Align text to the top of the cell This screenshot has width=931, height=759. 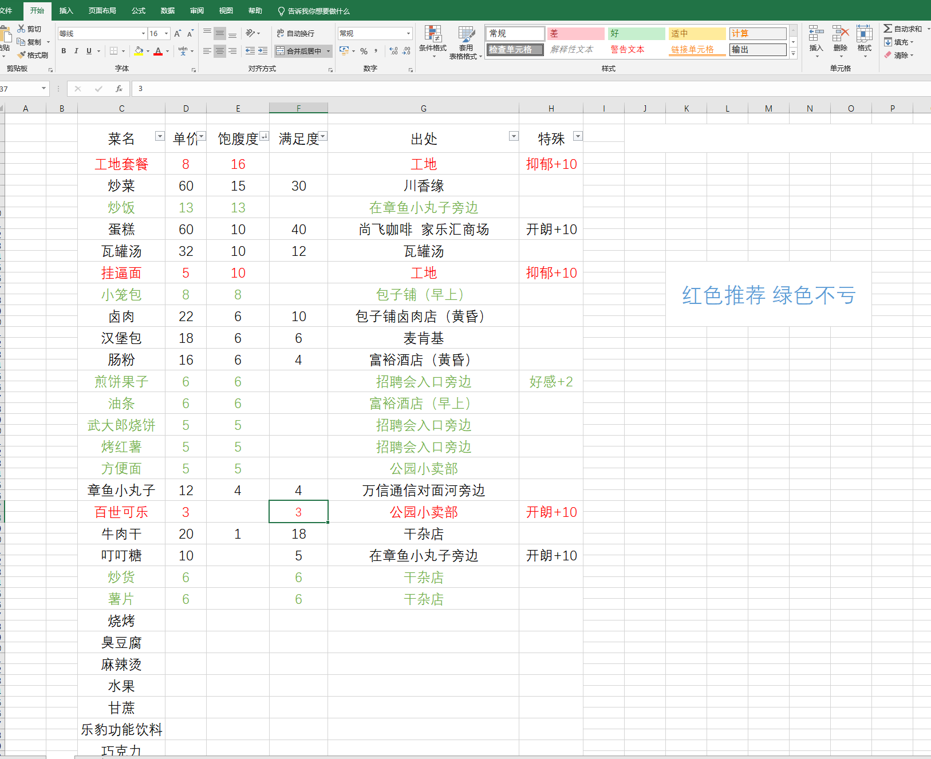point(207,33)
